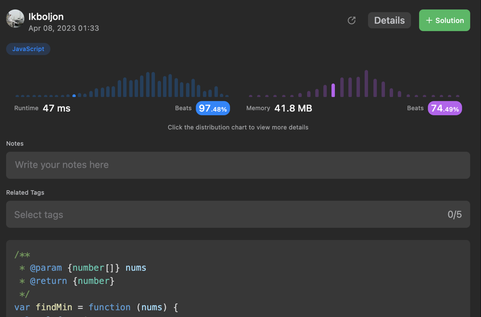Viewport: 481px width, 317px height.
Task: Select the JavaScript language tag
Action: click(28, 49)
